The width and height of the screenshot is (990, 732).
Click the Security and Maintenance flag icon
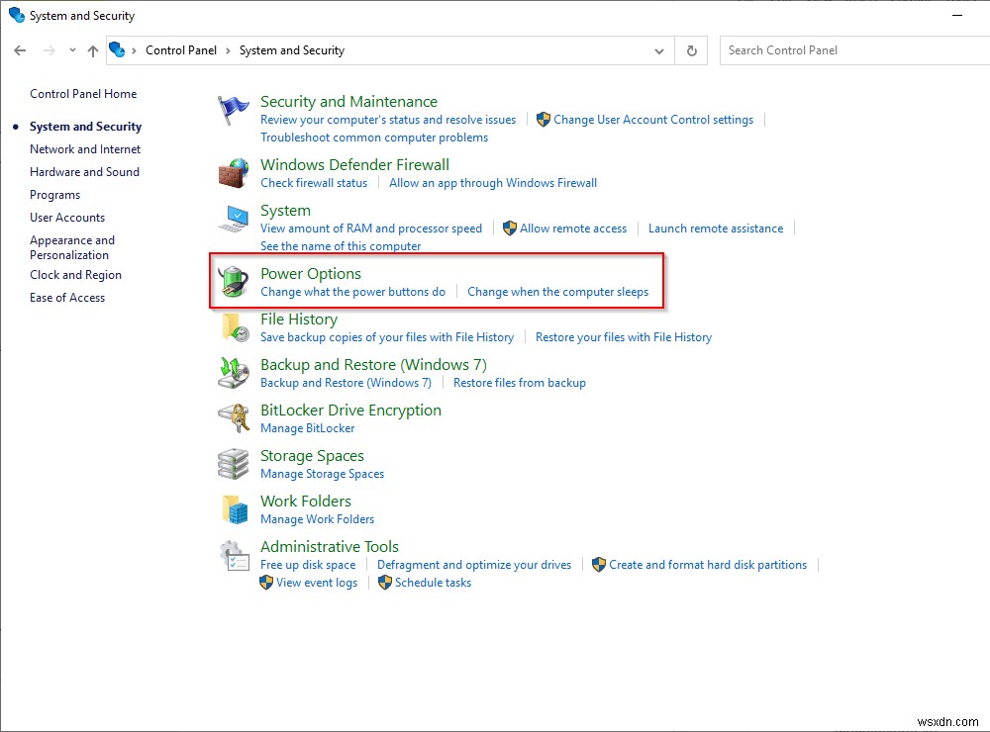coord(233,110)
